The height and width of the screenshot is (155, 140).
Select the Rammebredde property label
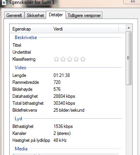26,82
